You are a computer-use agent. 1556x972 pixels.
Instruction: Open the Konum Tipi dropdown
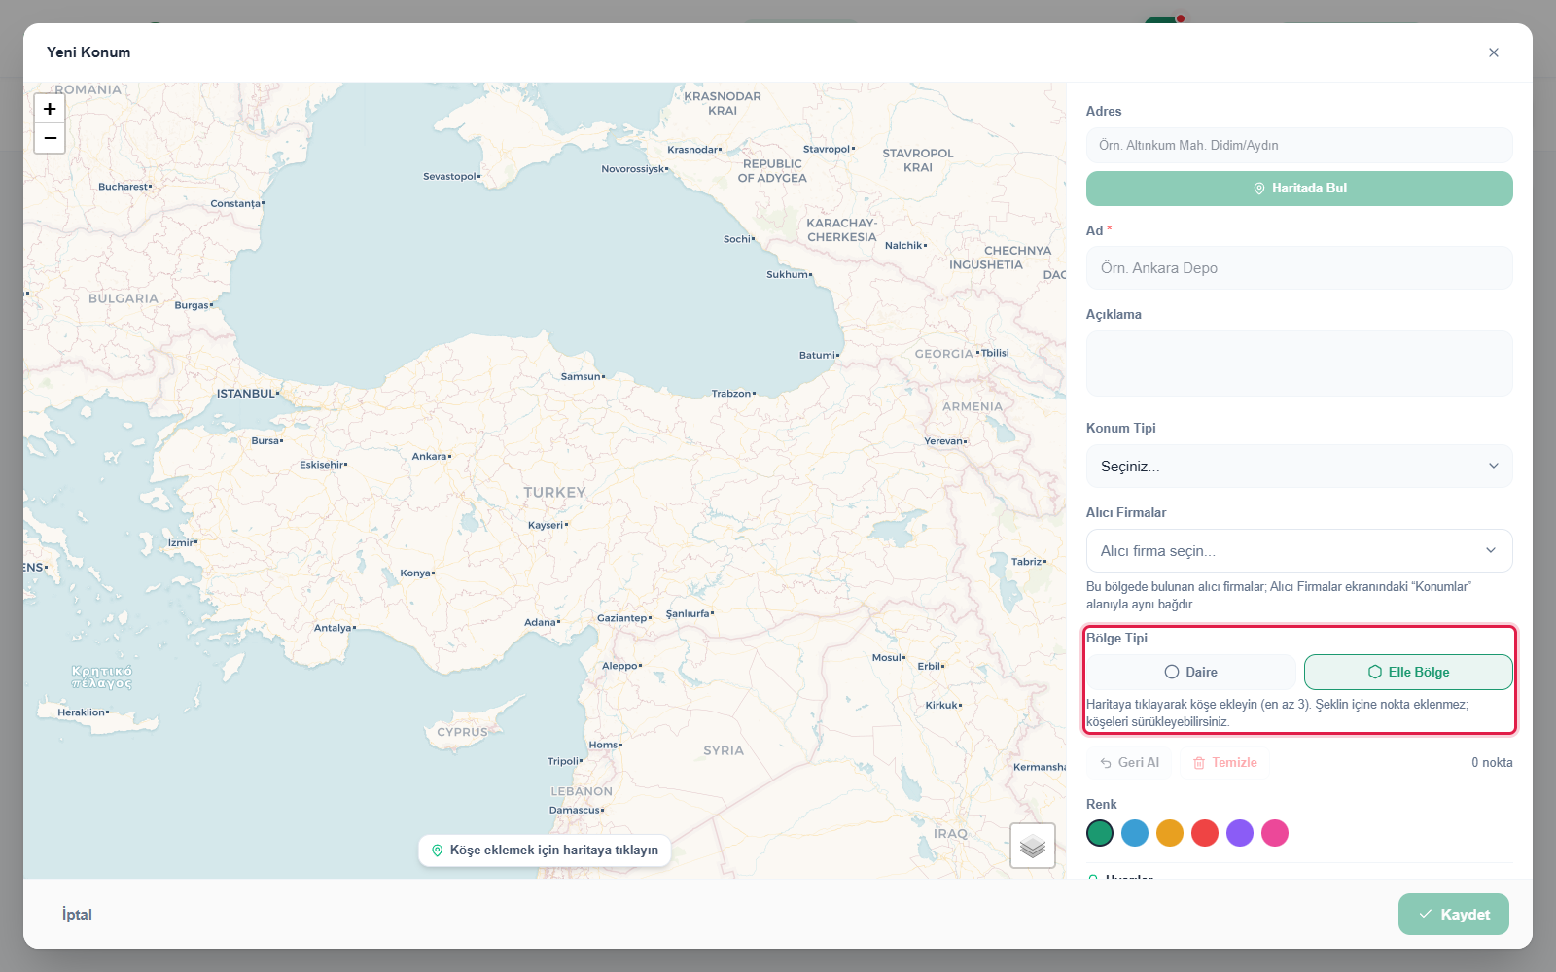point(1299,467)
